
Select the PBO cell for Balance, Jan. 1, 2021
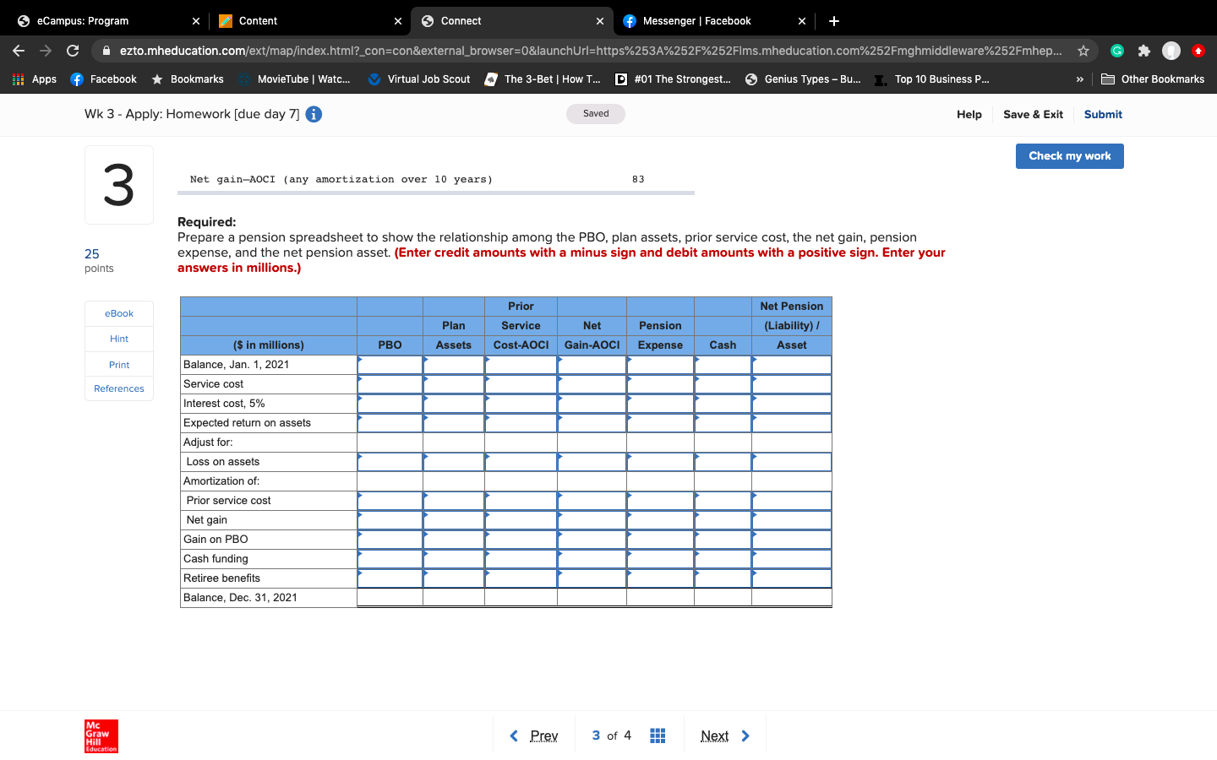pyautogui.click(x=390, y=365)
